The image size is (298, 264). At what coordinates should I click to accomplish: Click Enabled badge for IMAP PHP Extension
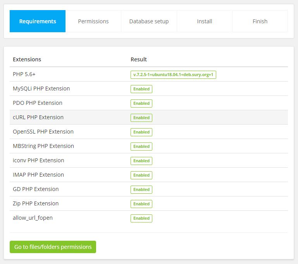tap(141, 175)
